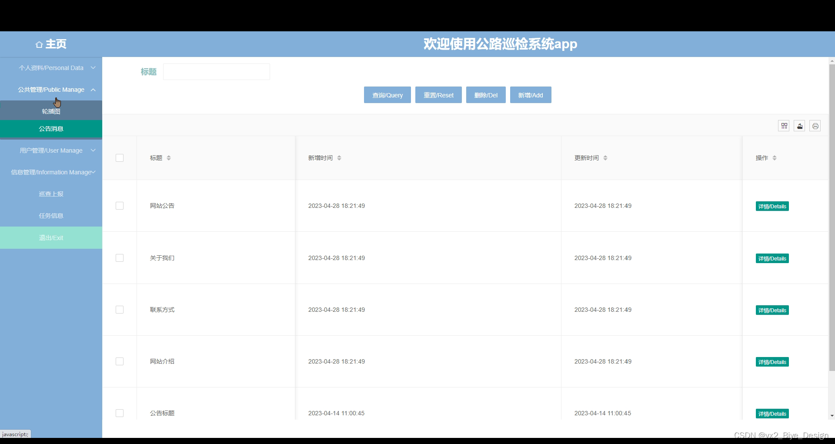This screenshot has height=444, width=835.
Task: Check the 公告标题 row checkbox
Action: (120, 413)
